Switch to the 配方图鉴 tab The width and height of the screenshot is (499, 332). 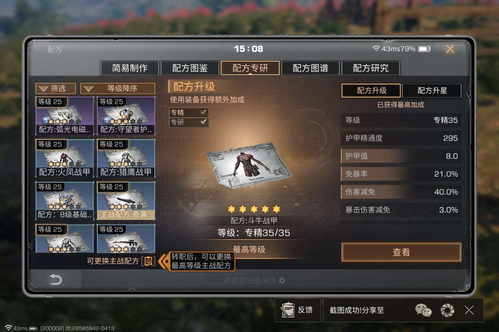pos(190,68)
